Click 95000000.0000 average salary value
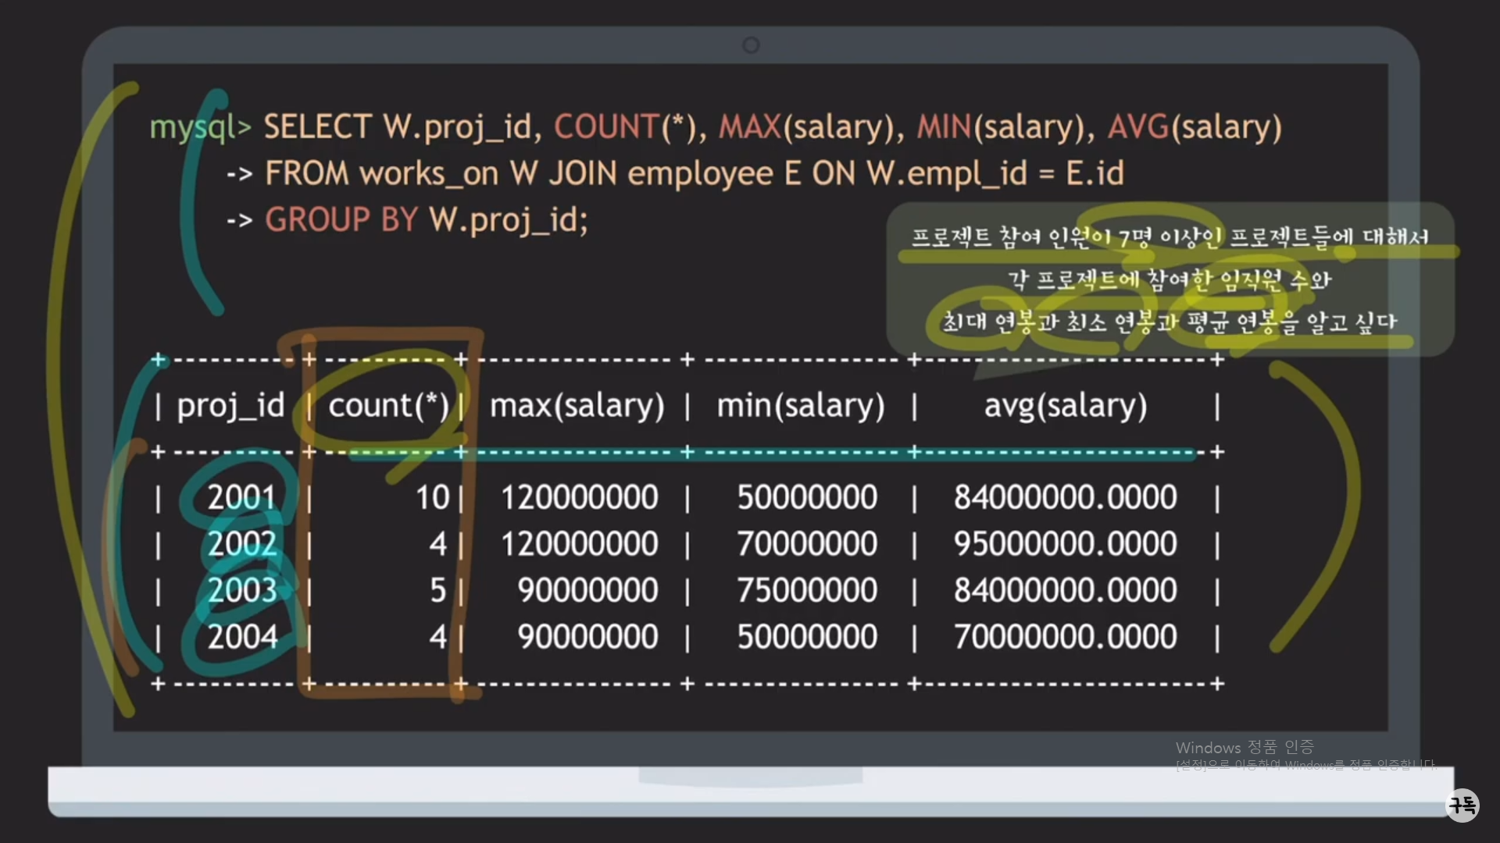This screenshot has width=1500, height=843. [1065, 543]
